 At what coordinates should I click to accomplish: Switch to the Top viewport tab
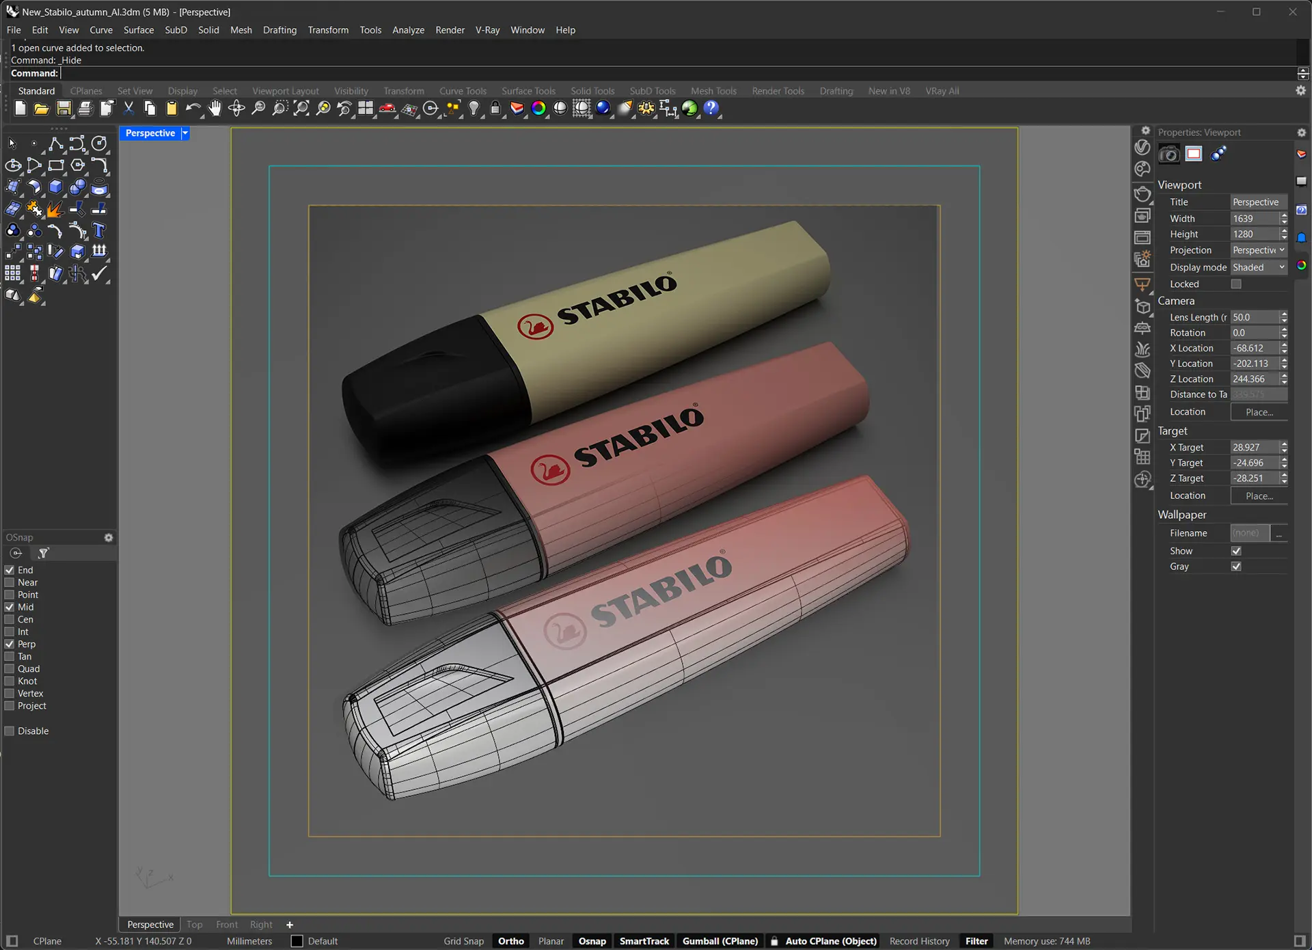194,925
